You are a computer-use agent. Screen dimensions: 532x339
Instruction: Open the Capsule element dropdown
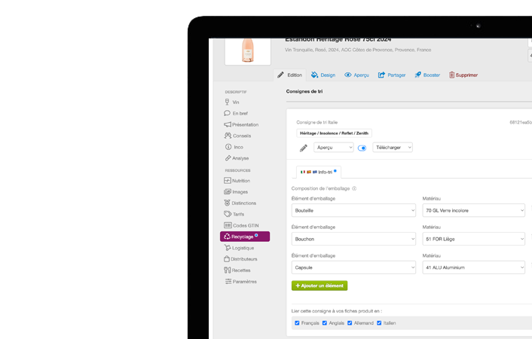pyautogui.click(x=353, y=267)
